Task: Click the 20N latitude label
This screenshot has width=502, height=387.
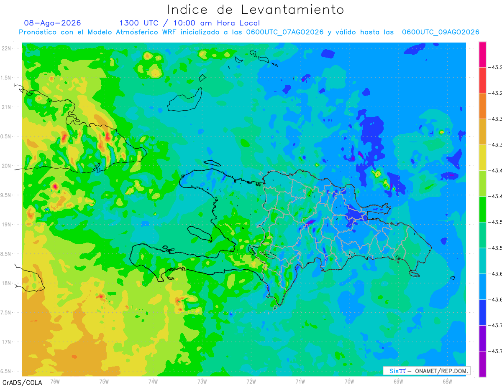Action: tap(6, 166)
